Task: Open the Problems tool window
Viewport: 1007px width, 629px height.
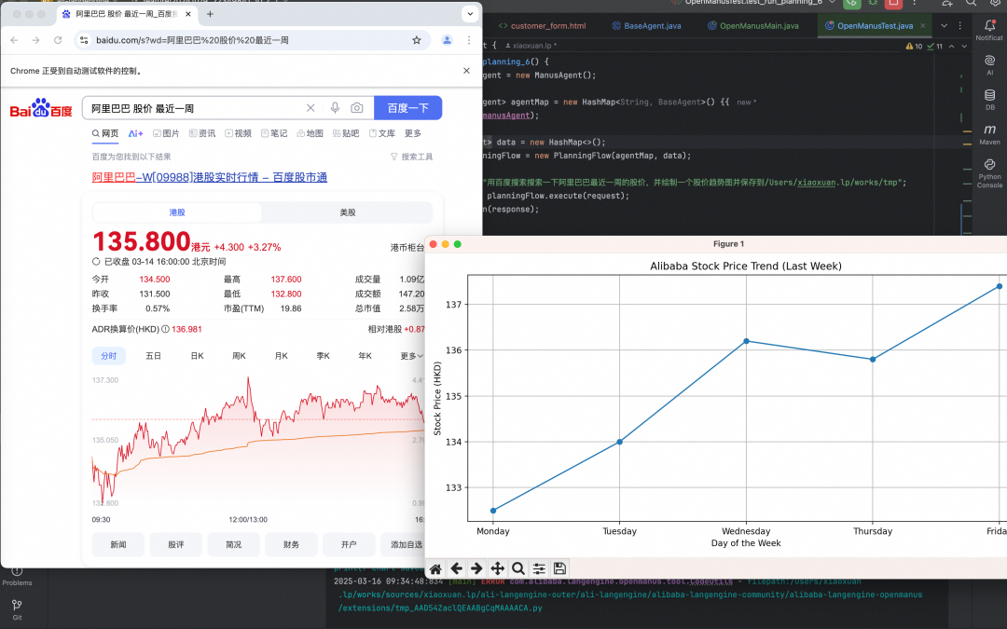Action: pyautogui.click(x=18, y=576)
